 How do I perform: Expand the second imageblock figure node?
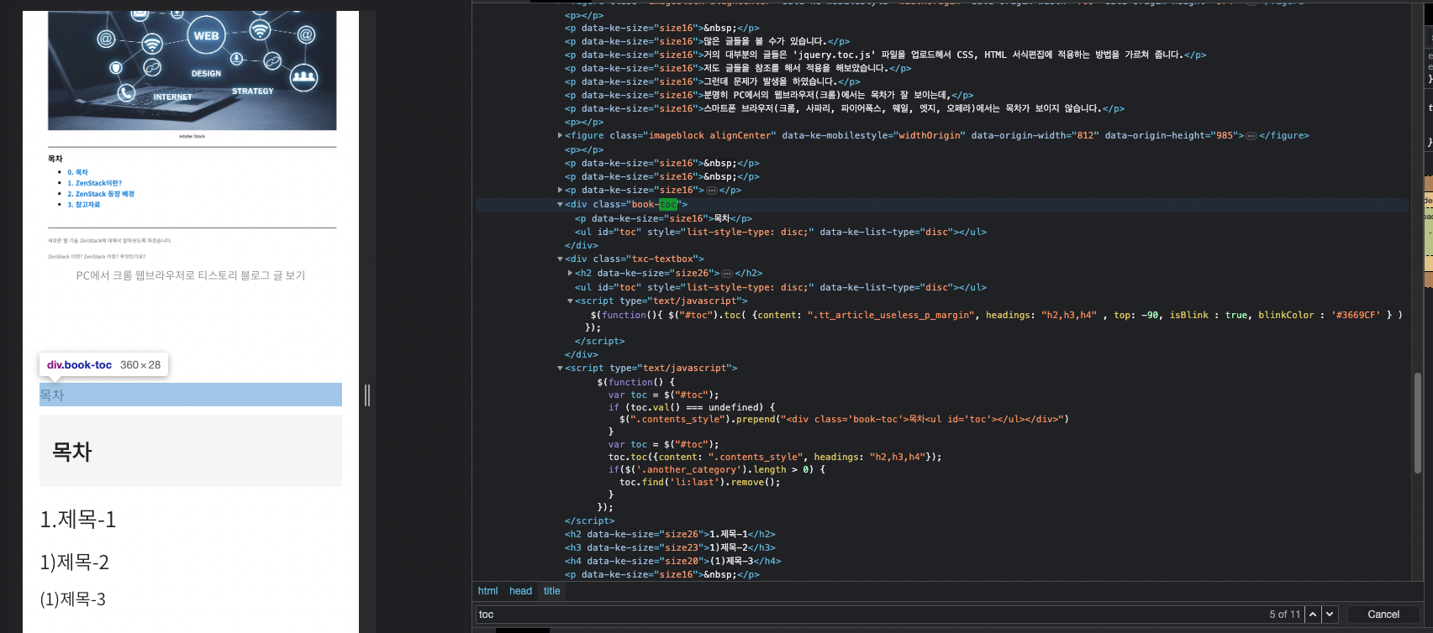pos(561,135)
